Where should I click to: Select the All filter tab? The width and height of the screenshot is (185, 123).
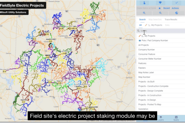pos(140,25)
